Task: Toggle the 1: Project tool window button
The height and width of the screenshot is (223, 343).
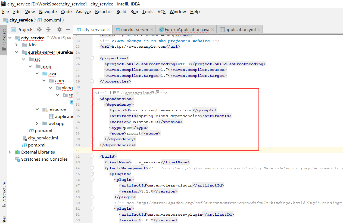Action: 4,40
